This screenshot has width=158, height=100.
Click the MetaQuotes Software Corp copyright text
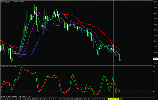16,96
